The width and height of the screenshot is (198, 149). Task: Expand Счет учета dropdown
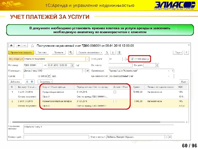click(124, 59)
